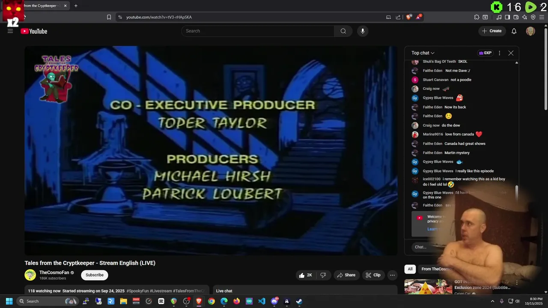Viewport: 548px width, 308px height.
Task: Open Brave Rewards triangle icon
Action: (x=419, y=17)
